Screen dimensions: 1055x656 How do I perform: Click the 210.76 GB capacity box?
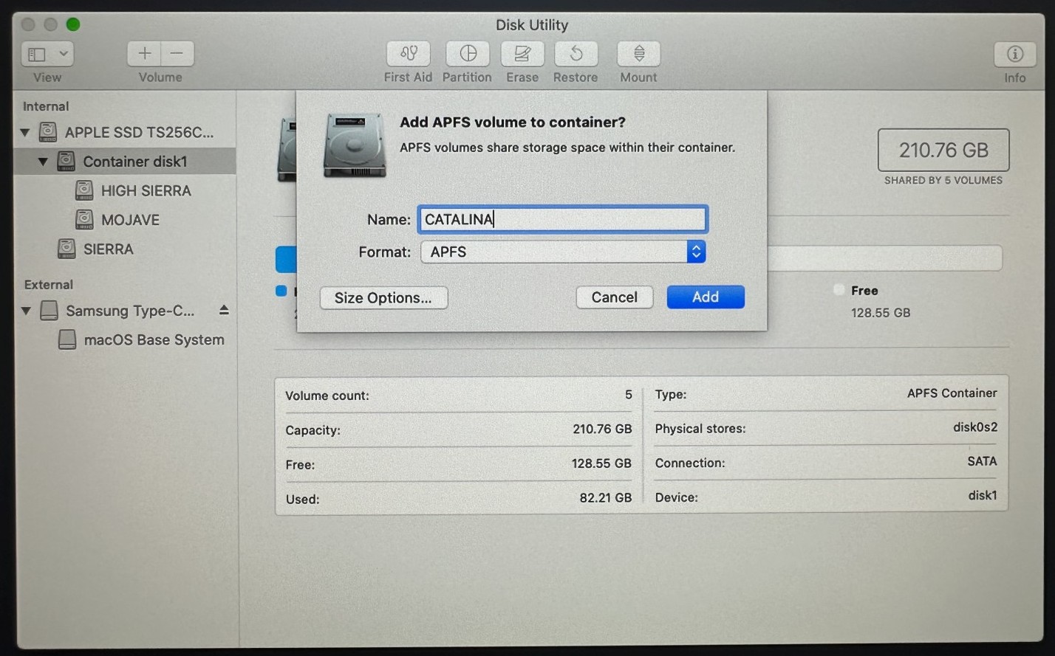943,150
